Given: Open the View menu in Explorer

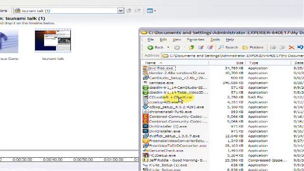Looking at the screenshot, I should [x=177, y=39].
